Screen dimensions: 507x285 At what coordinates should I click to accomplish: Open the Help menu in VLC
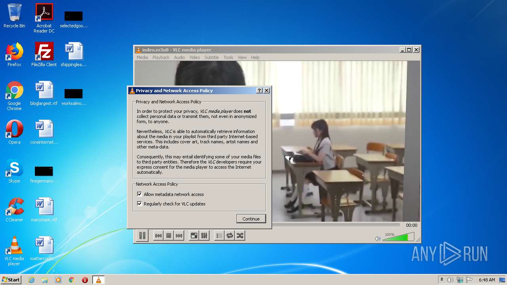click(x=255, y=57)
